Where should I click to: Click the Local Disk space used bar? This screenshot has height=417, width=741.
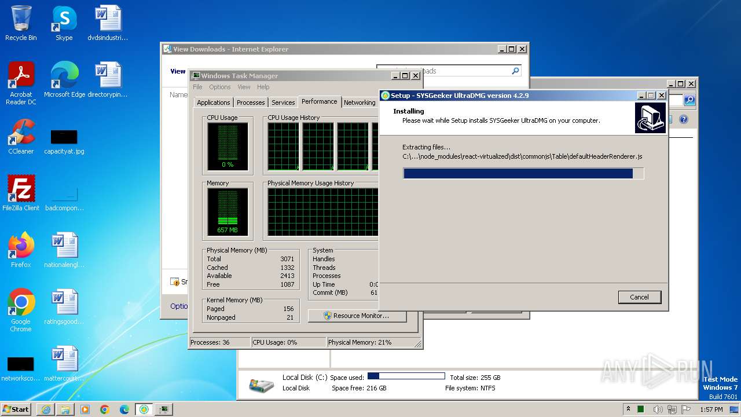tap(406, 376)
